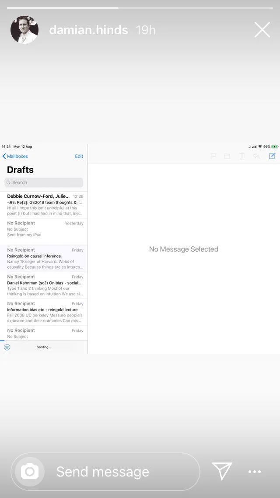The image size is (280, 498).
Task: Tap the trash icon in mail toolbar
Action: pyautogui.click(x=241, y=156)
